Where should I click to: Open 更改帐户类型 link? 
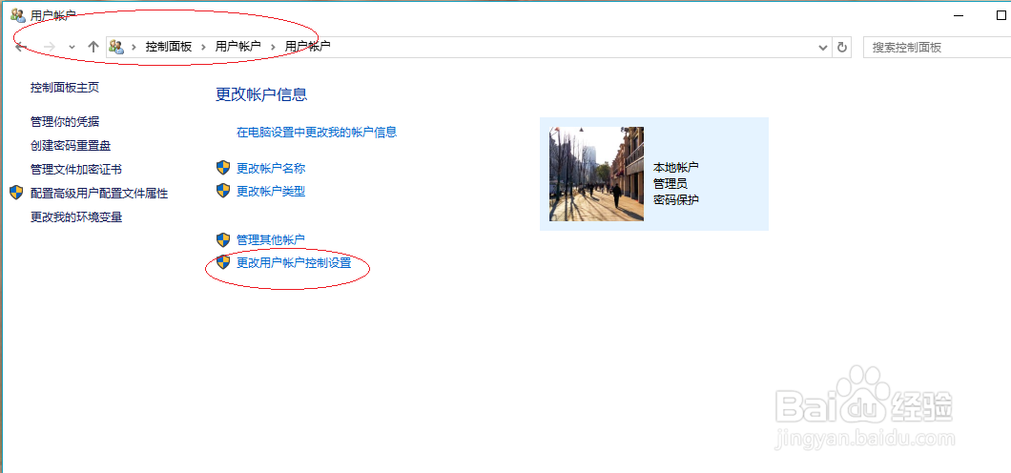tap(271, 191)
